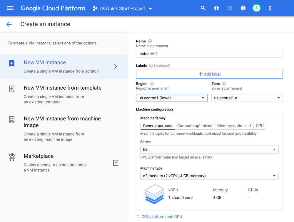Switch to Compute-optimized machine family

click(x=195, y=126)
